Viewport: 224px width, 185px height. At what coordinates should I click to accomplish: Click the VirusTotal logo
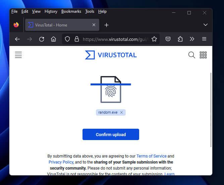coord(111,55)
